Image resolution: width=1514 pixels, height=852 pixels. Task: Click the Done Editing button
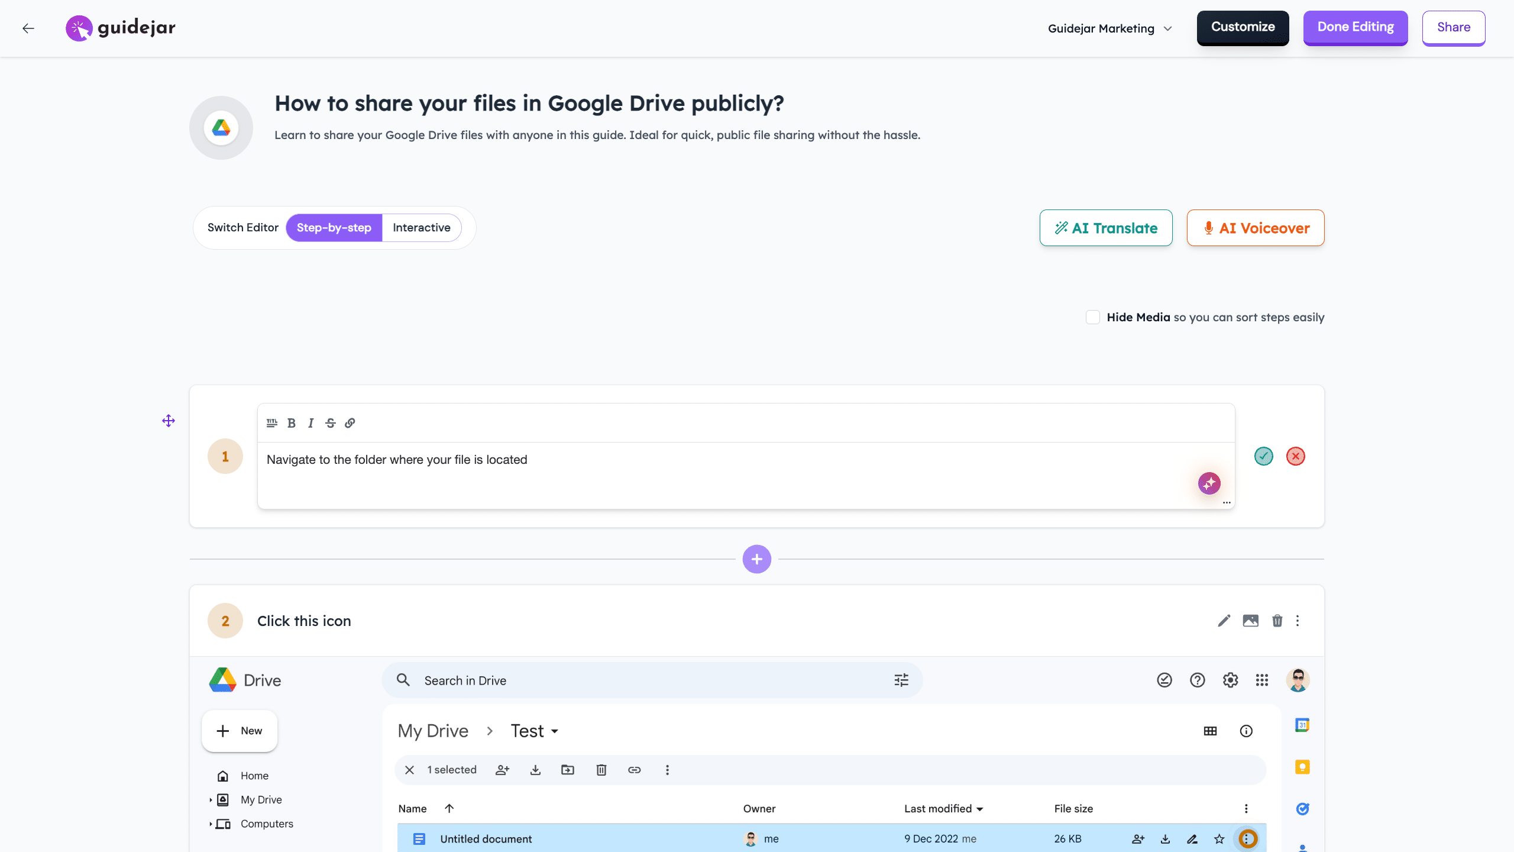(x=1355, y=27)
